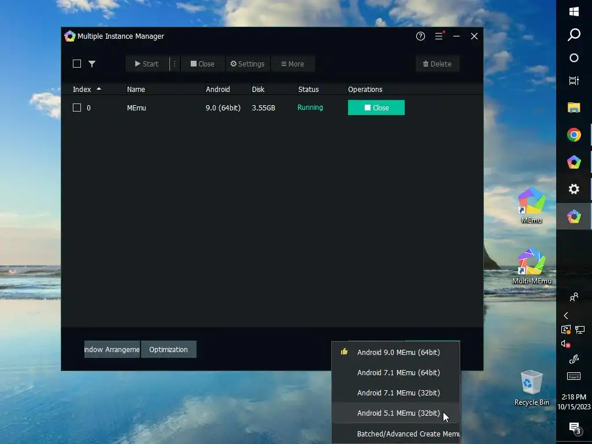The image size is (592, 444).
Task: Click the security warning tray icon
Action: point(565,330)
